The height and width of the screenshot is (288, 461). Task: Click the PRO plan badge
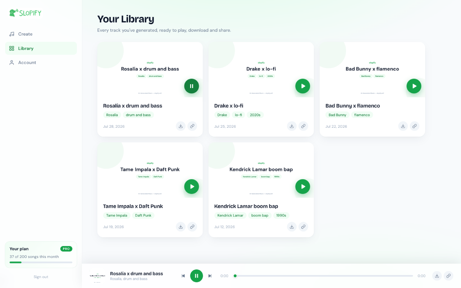tap(66, 249)
